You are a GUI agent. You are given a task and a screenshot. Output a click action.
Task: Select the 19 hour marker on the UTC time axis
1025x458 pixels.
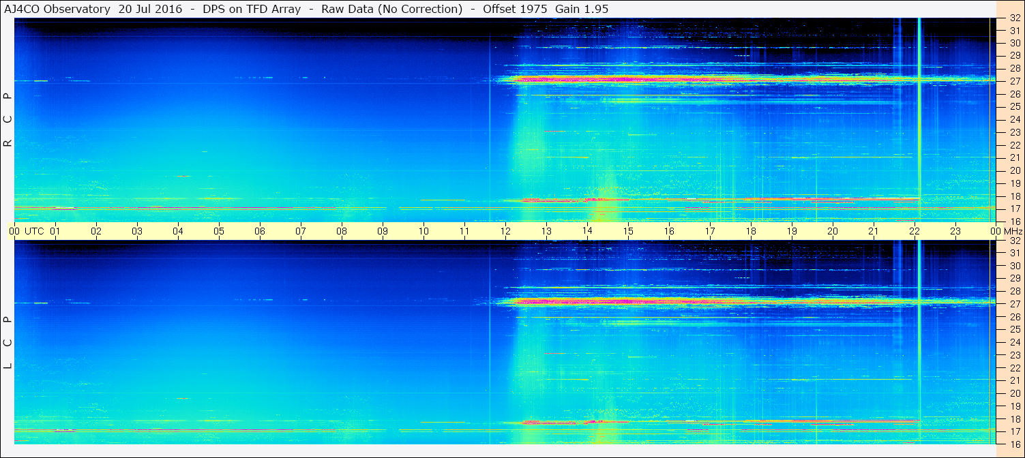point(792,231)
